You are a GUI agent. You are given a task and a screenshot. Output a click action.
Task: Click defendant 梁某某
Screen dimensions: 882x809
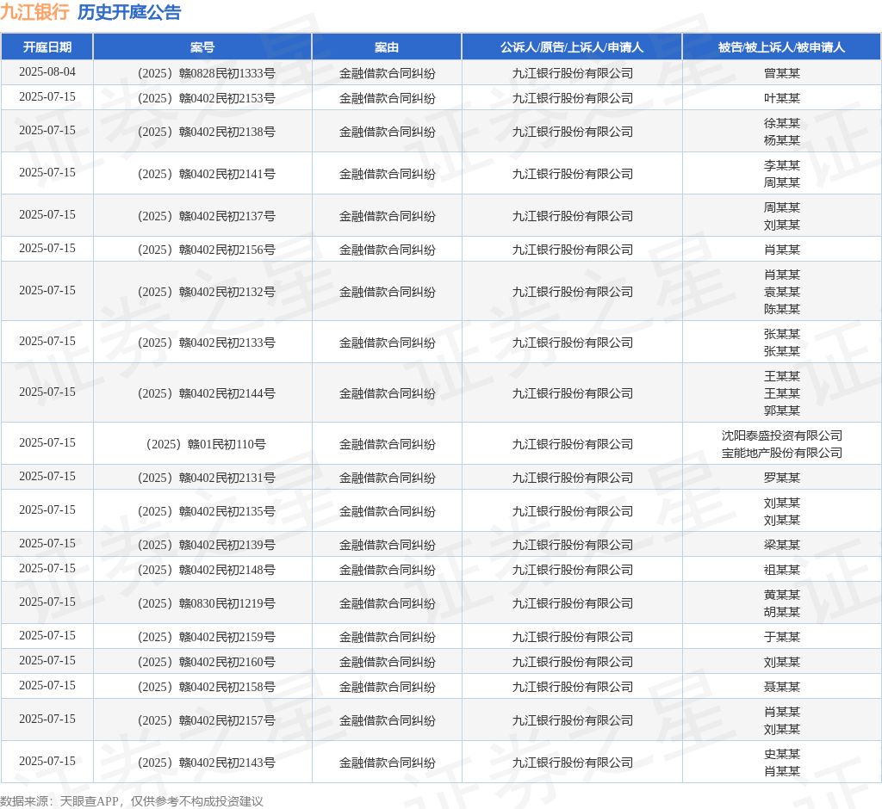[x=782, y=545]
